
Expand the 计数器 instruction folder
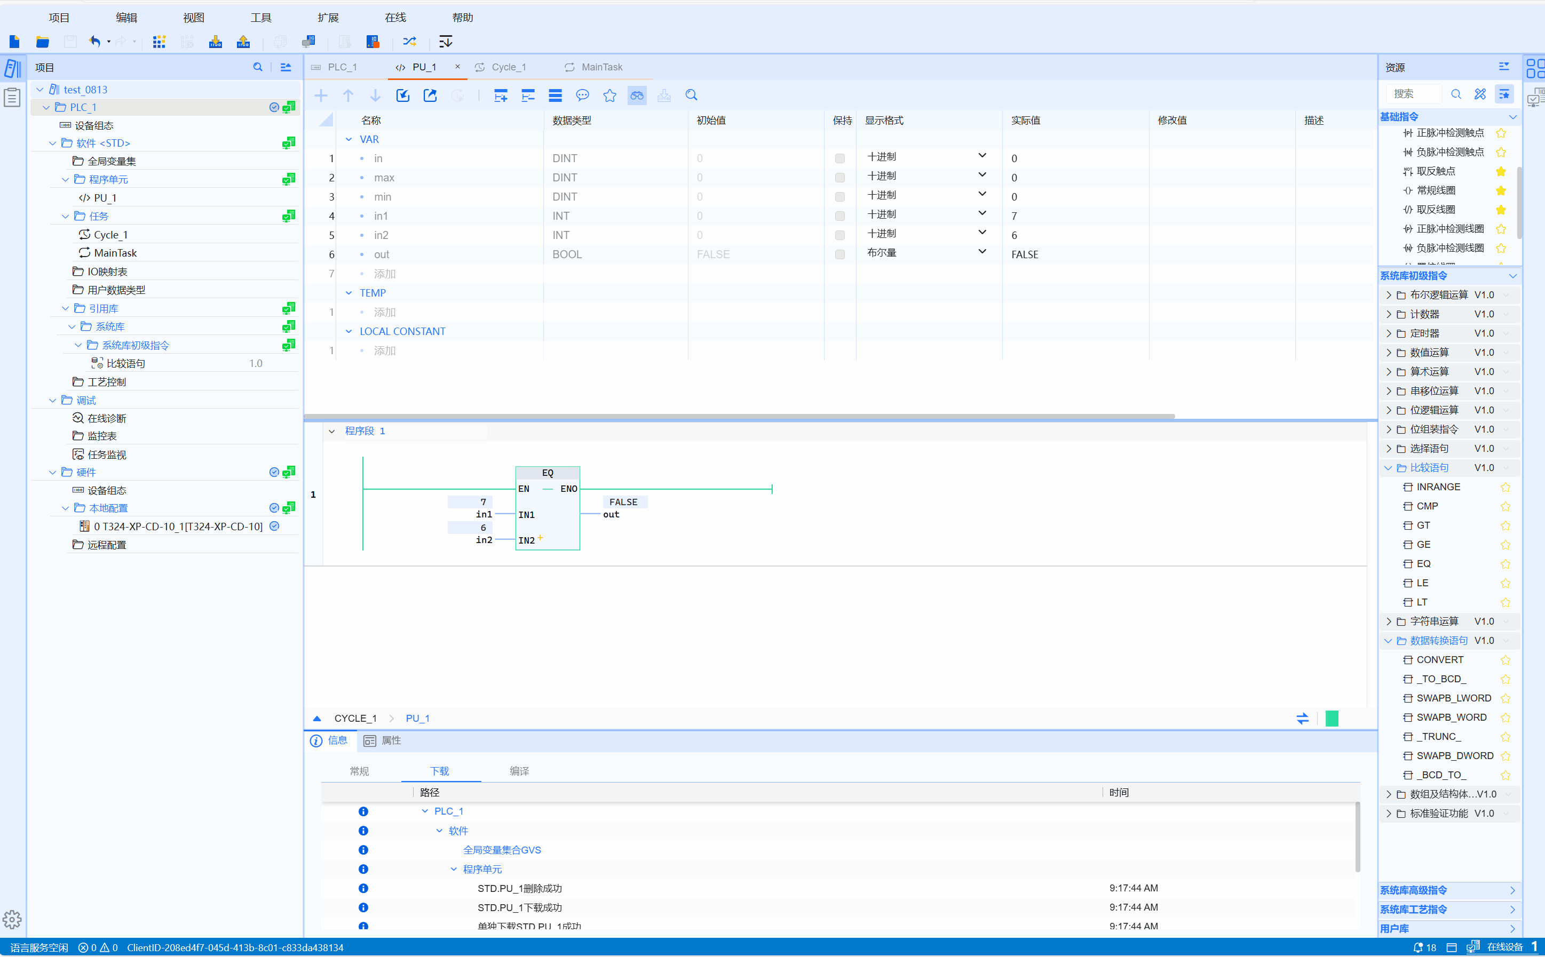[x=1389, y=314]
